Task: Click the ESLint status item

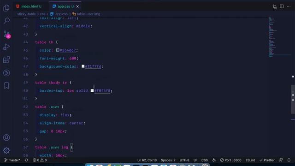Action: [250, 160]
